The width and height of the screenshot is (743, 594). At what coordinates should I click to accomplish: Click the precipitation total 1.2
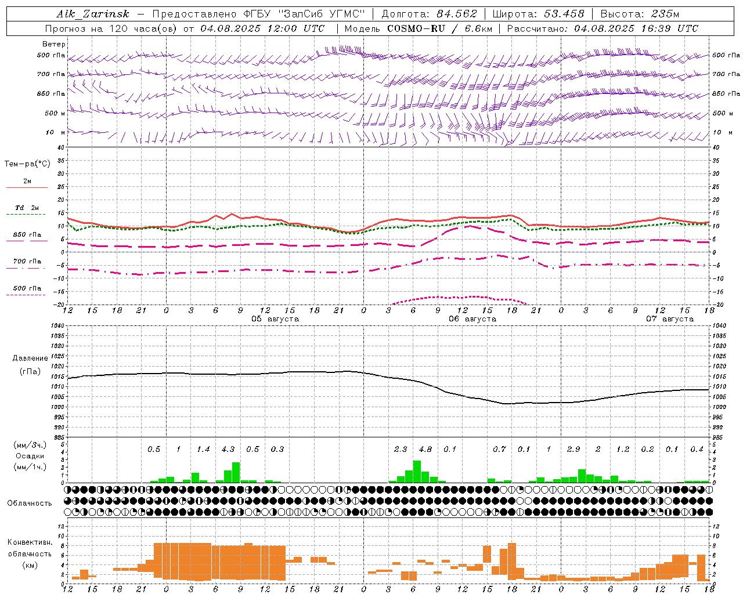click(623, 449)
